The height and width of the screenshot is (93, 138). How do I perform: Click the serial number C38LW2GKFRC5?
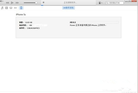[33, 28]
